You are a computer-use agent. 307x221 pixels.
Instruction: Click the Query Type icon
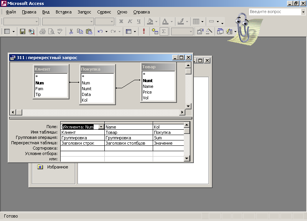pos(129,31)
